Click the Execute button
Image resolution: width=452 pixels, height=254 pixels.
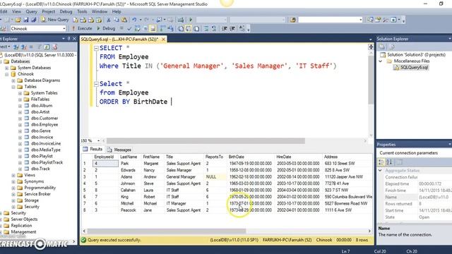click(82, 28)
